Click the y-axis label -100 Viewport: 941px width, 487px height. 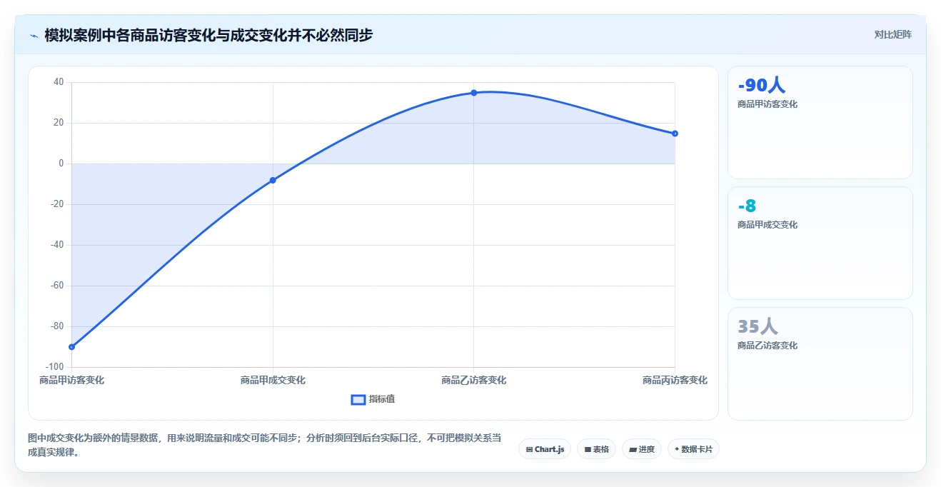[x=54, y=367]
